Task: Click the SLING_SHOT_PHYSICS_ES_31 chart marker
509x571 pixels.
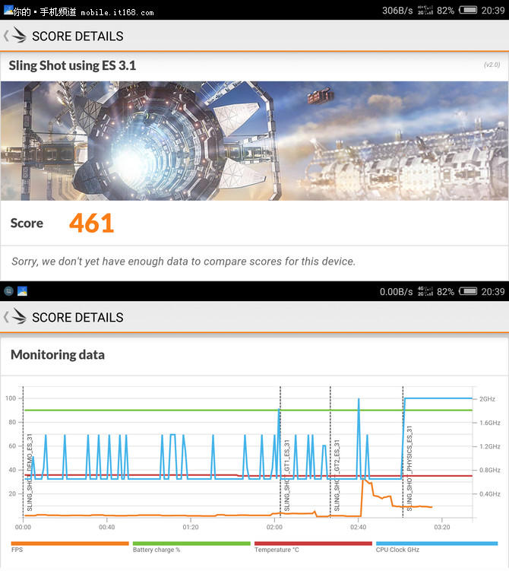Action: coord(409,468)
